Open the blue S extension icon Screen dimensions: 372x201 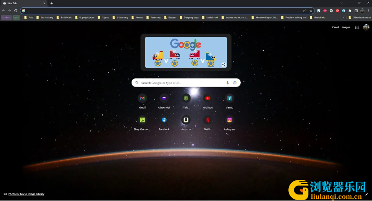click(x=319, y=11)
